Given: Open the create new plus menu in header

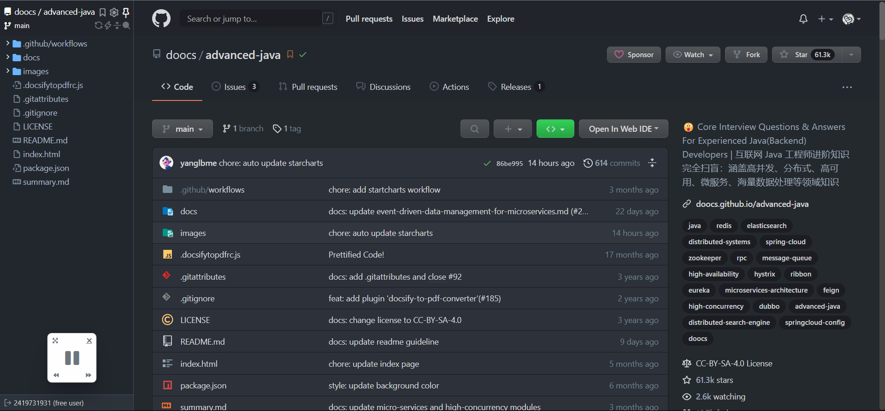Looking at the screenshot, I should tap(825, 19).
